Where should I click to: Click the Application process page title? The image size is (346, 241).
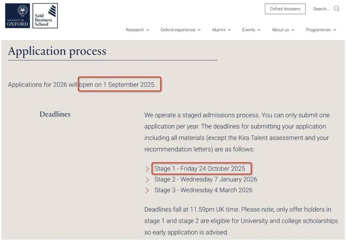[x=57, y=51]
